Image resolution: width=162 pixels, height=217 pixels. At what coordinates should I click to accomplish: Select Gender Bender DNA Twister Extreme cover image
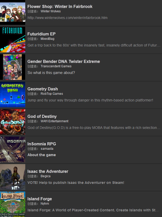point(13,67)
